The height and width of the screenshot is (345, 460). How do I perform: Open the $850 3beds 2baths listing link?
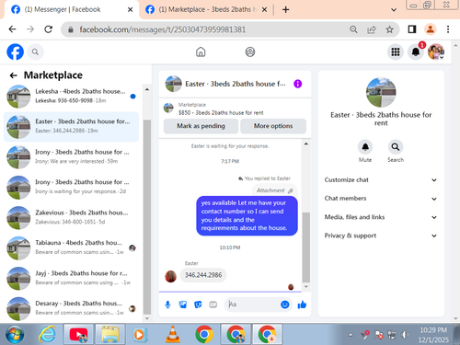[x=221, y=113]
